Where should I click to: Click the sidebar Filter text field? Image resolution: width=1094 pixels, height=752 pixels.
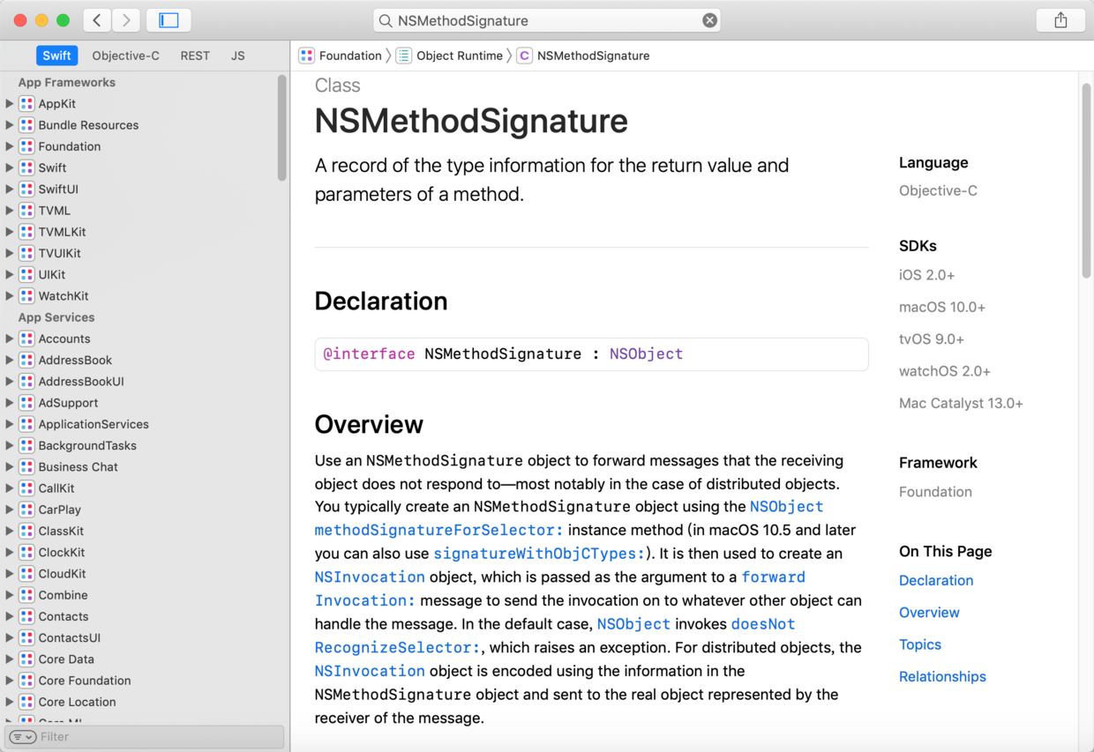click(x=146, y=737)
